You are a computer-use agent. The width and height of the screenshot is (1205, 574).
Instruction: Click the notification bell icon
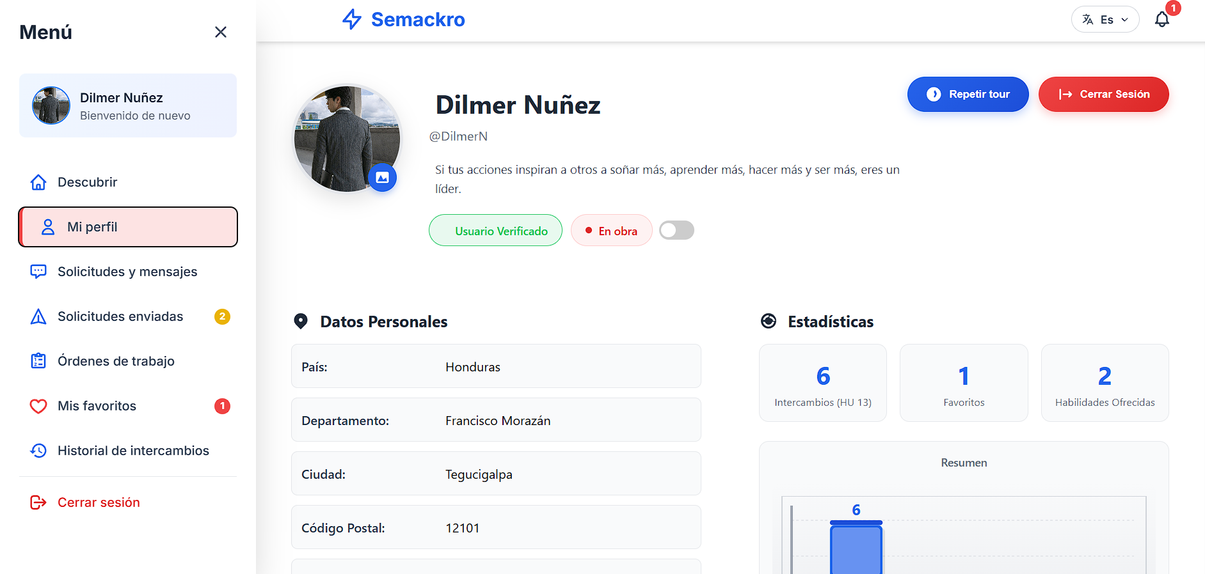click(1161, 20)
